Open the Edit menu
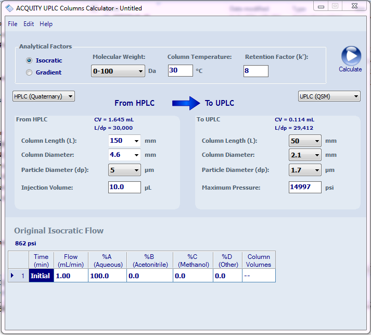The width and height of the screenshot is (371, 335). 29,24
